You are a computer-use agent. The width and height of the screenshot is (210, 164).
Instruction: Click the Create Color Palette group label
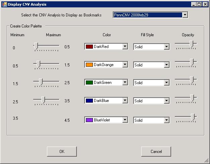pyautogui.click(x=26, y=26)
